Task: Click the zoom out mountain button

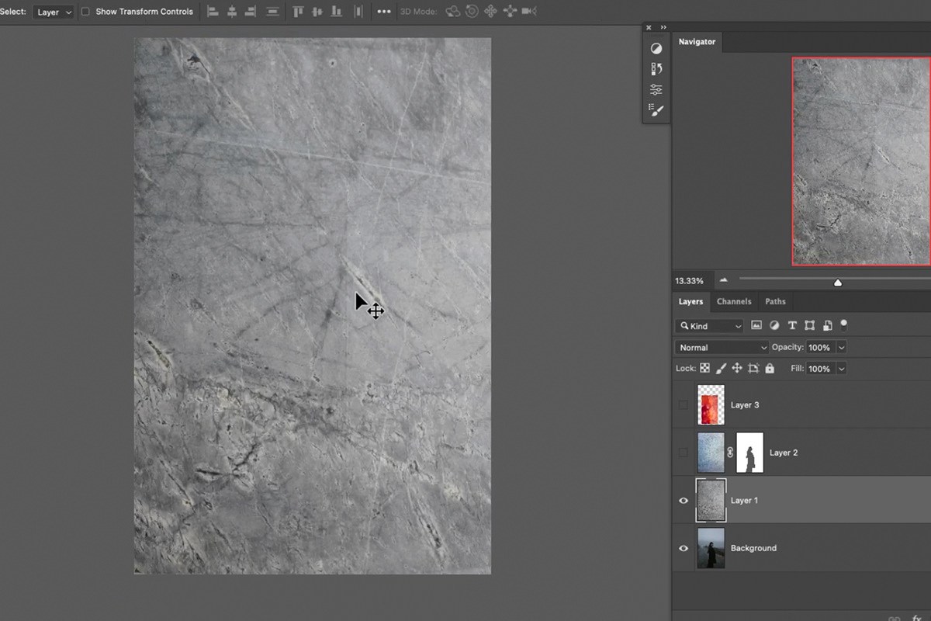Action: click(724, 280)
